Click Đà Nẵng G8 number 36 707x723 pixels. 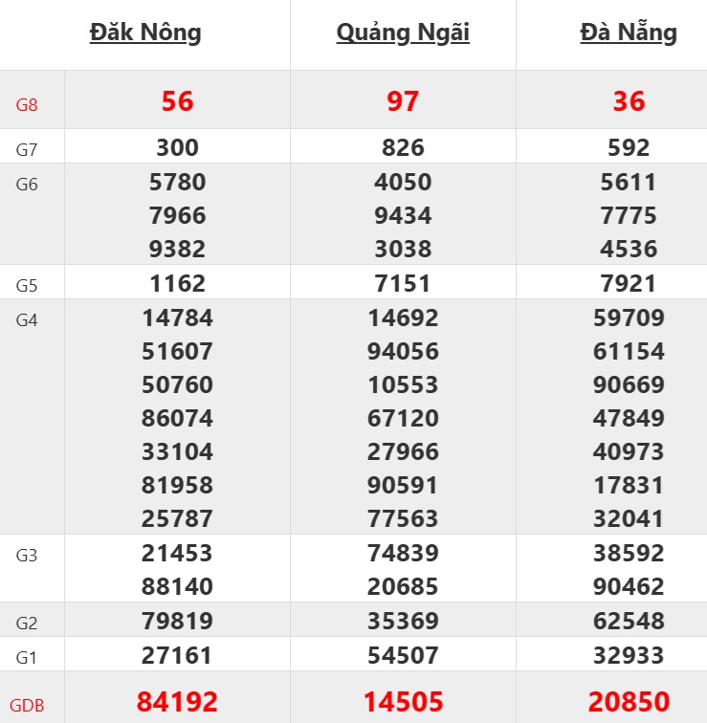[629, 101]
